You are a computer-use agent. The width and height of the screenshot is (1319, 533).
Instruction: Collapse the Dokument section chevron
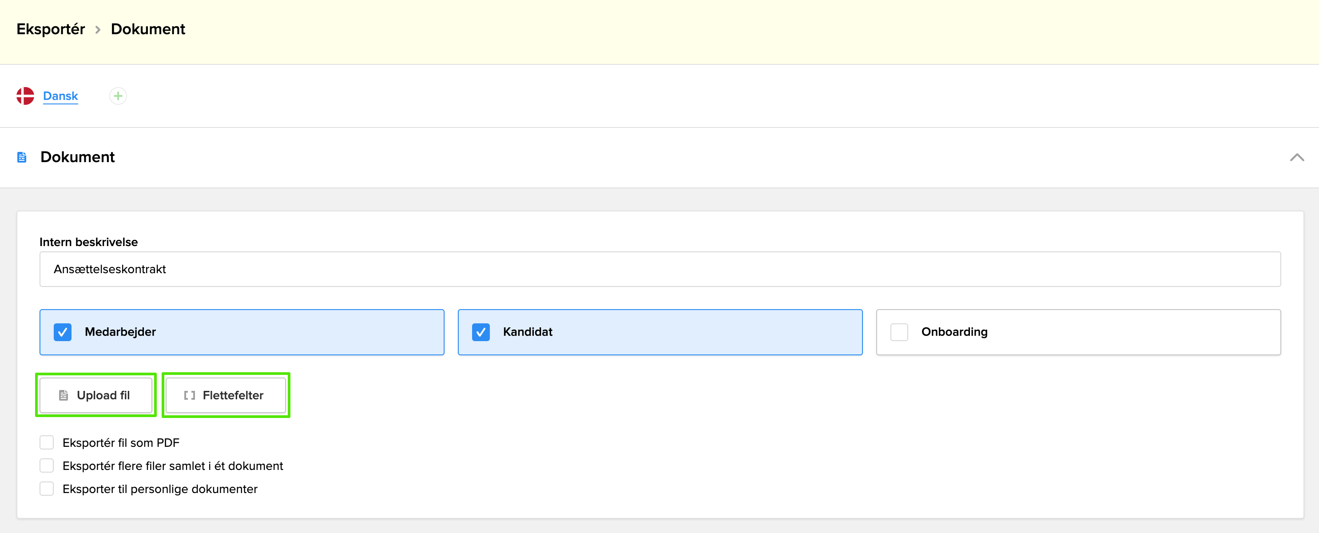click(x=1296, y=157)
